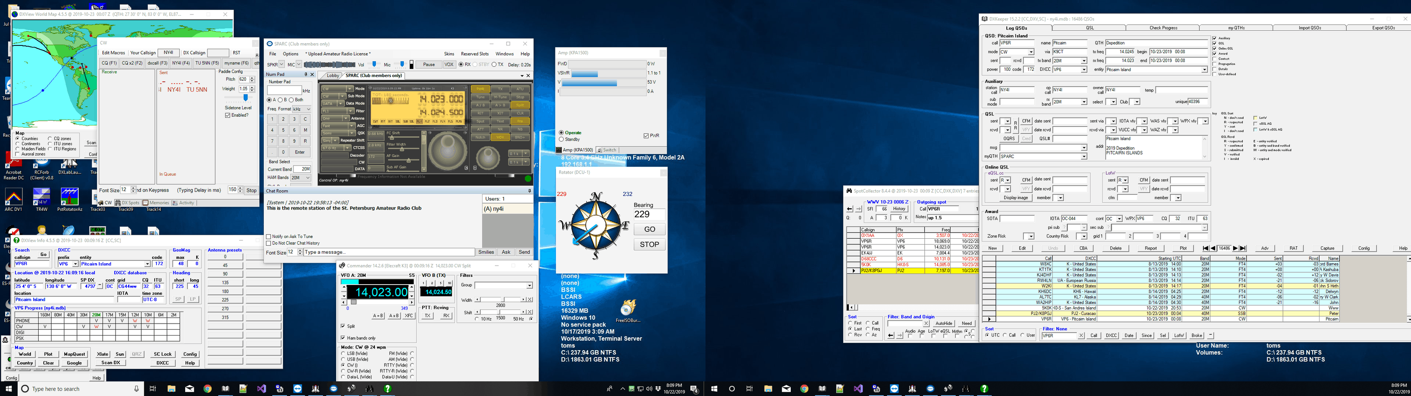
Task: Open the tx band 20M dropdown in DXKeeper
Action: [1083, 60]
